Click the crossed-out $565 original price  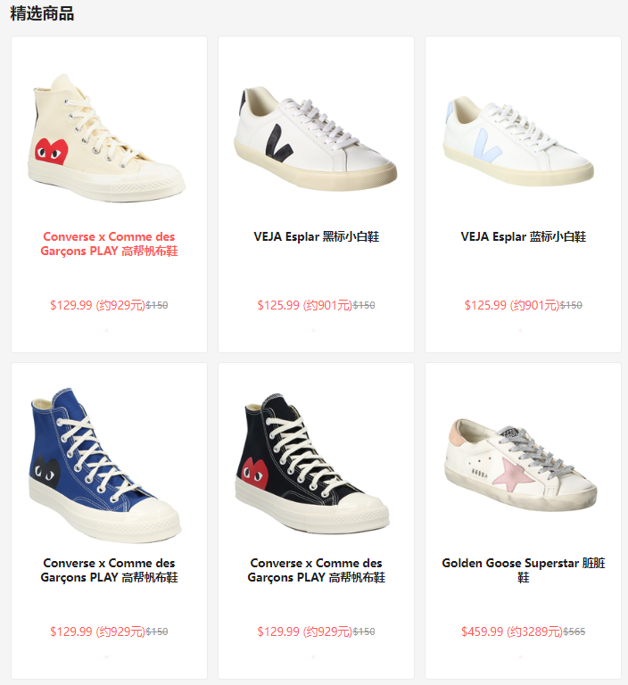click(x=574, y=631)
